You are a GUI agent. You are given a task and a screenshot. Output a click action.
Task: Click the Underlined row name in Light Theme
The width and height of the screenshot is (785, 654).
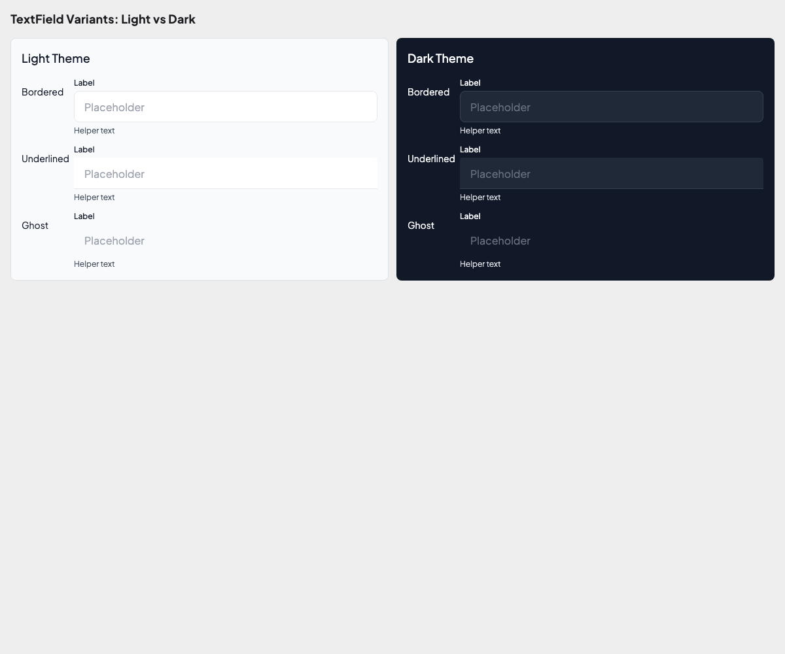point(45,159)
